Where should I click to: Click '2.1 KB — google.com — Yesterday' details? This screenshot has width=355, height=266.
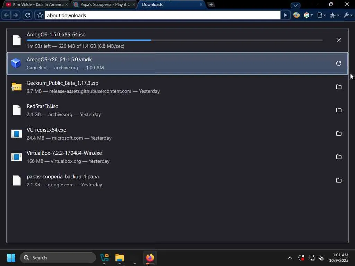tap(64, 185)
